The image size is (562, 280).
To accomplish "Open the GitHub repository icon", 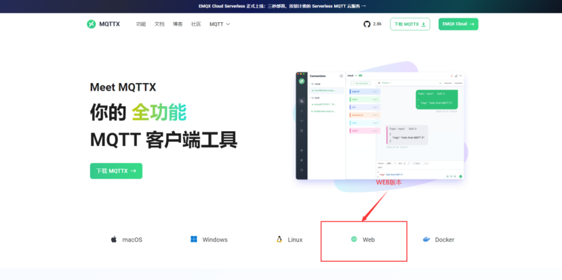I will click(x=367, y=24).
